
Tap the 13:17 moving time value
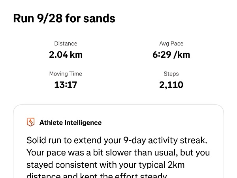click(66, 85)
